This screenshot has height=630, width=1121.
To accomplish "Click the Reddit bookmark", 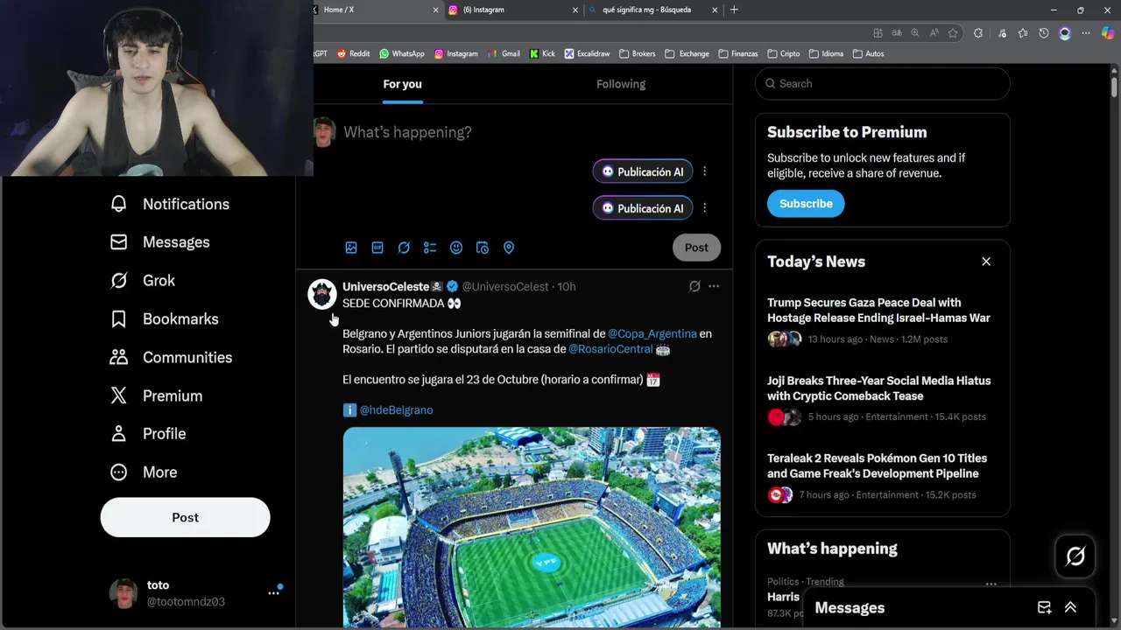I will pyautogui.click(x=354, y=53).
